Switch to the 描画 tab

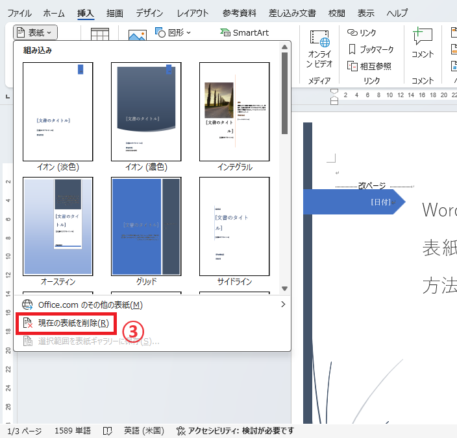tap(114, 14)
